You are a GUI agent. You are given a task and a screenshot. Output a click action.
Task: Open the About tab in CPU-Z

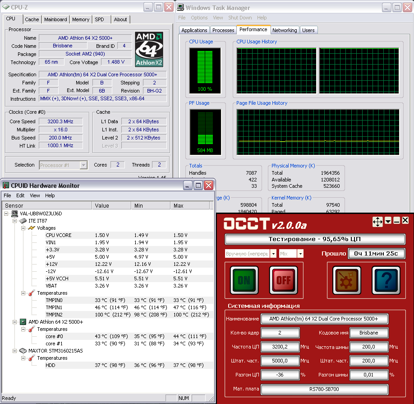[x=120, y=19]
